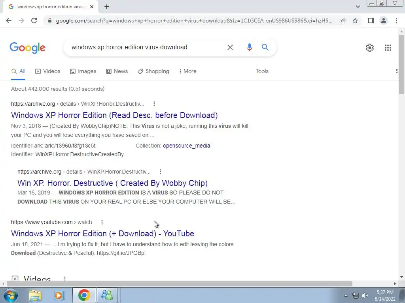Show hidden system tray icons
Image resolution: width=405 pixels, height=303 pixels.
[x=346, y=296]
